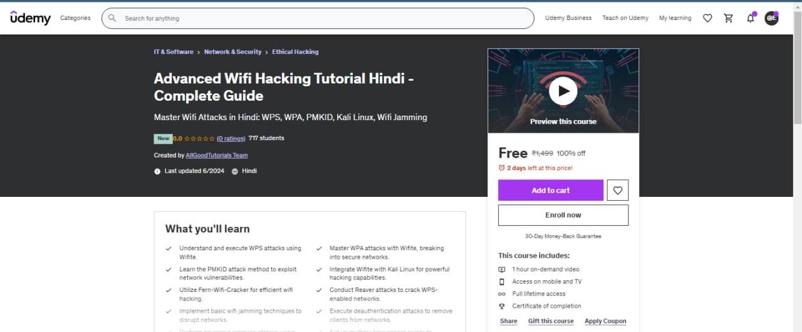Open IT & Software breadcrumb

pos(174,52)
